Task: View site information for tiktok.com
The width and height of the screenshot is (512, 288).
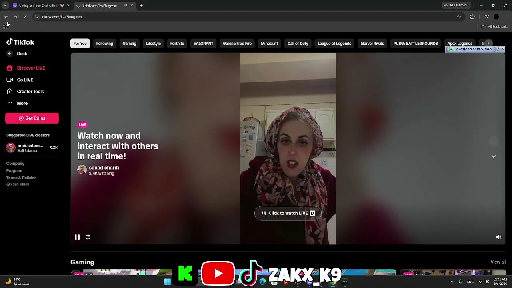Action: tap(36, 17)
